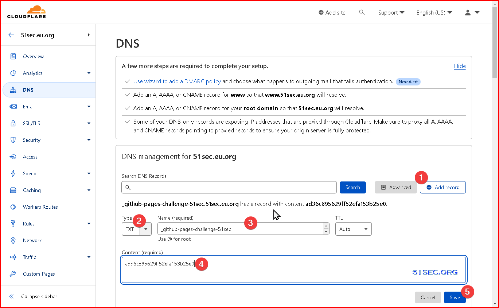
Task: Click the Speed lightning bolt icon
Action: click(x=13, y=173)
